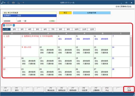The image size is (135, 96).
Task: Go to previous year with left arrow
Action: coord(4,25)
